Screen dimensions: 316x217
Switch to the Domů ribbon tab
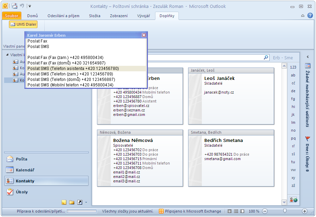point(32,16)
